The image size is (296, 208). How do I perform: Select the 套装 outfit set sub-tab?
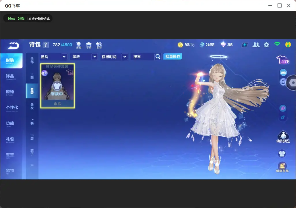click(x=32, y=91)
